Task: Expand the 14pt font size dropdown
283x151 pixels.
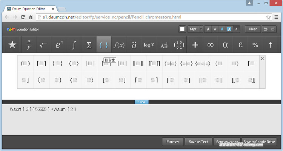Action: 201,29
